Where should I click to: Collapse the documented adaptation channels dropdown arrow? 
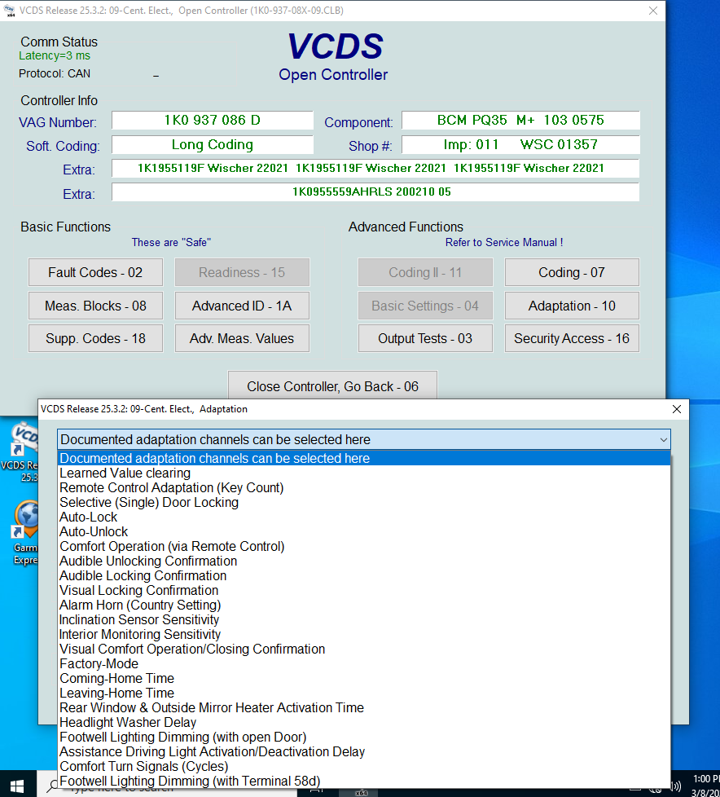point(661,440)
